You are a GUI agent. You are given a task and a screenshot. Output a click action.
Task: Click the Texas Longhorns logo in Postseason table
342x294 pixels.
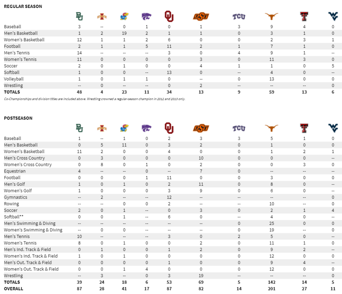271,128
